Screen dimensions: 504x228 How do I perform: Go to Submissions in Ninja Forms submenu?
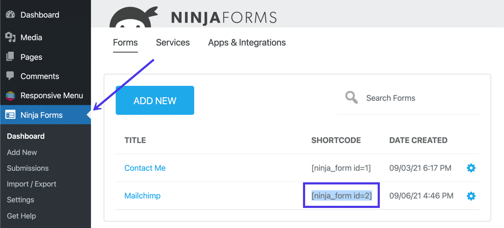(x=28, y=168)
